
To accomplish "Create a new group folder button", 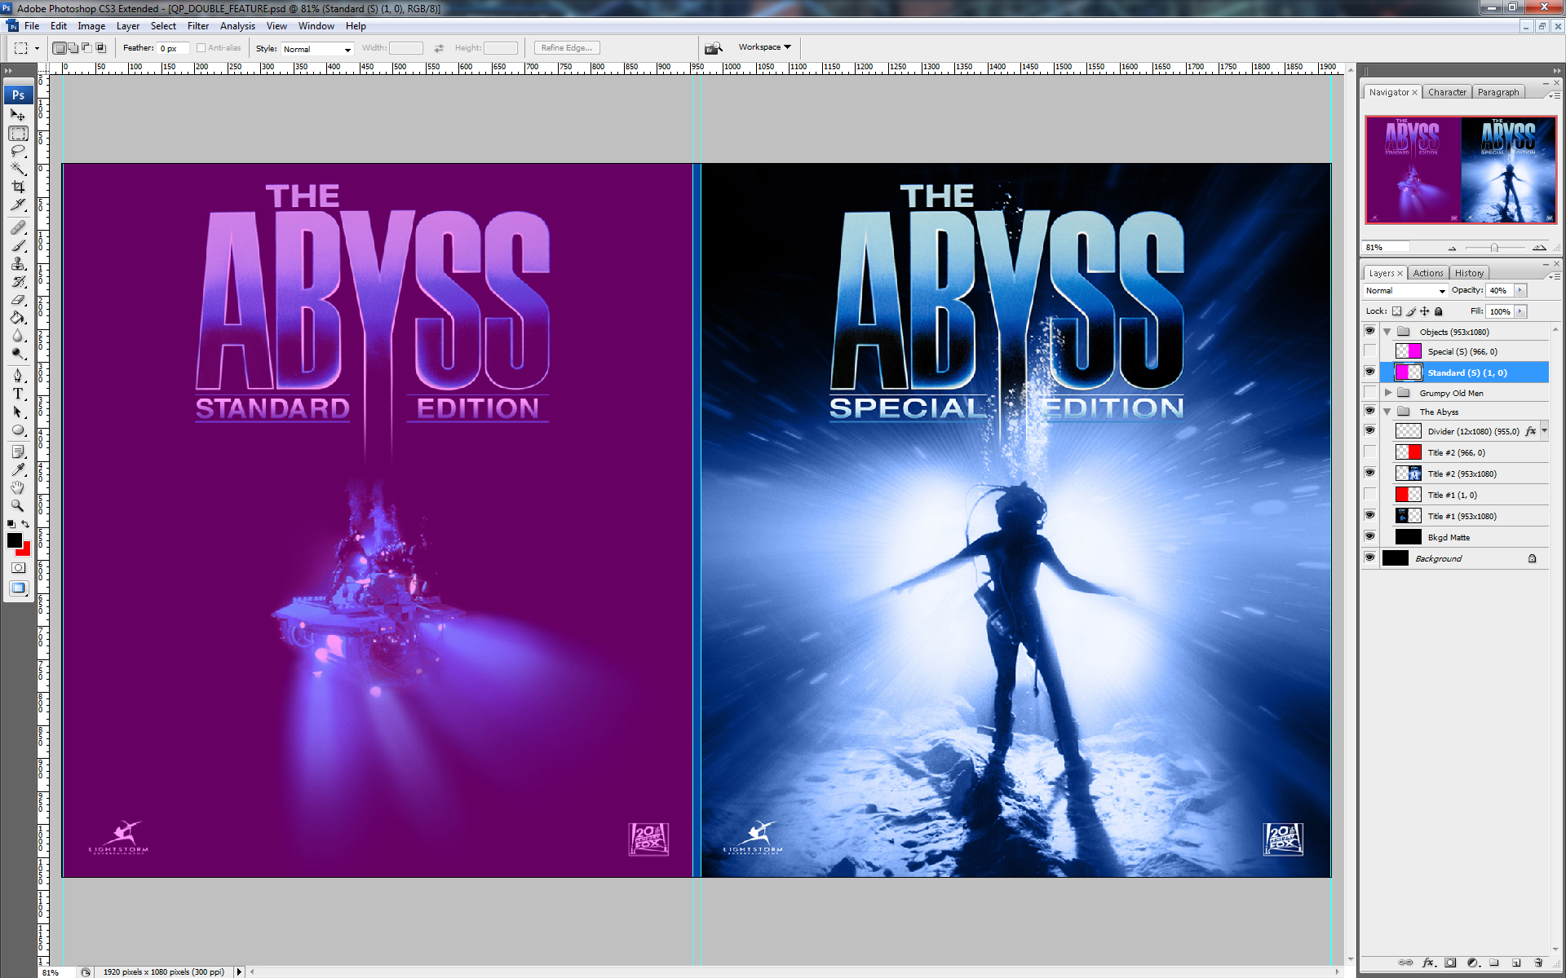I will pos(1494,963).
